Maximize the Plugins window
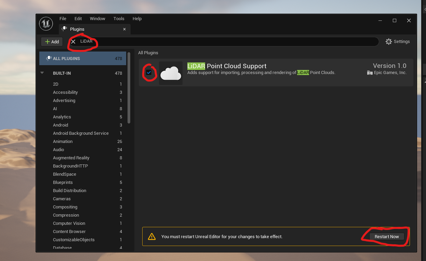Image resolution: width=426 pixels, height=261 pixels. (395, 20)
